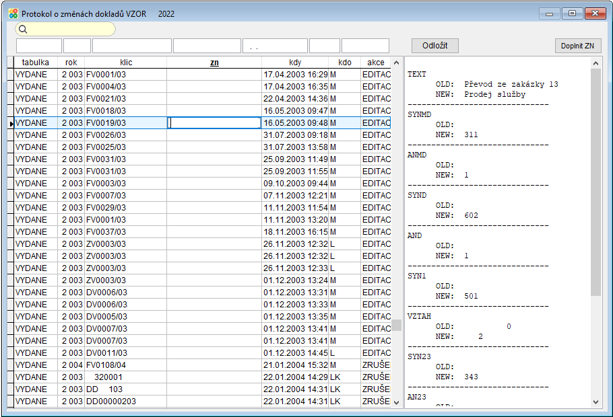Sort by the tabulka column header
The width and height of the screenshot is (613, 417).
[36, 63]
